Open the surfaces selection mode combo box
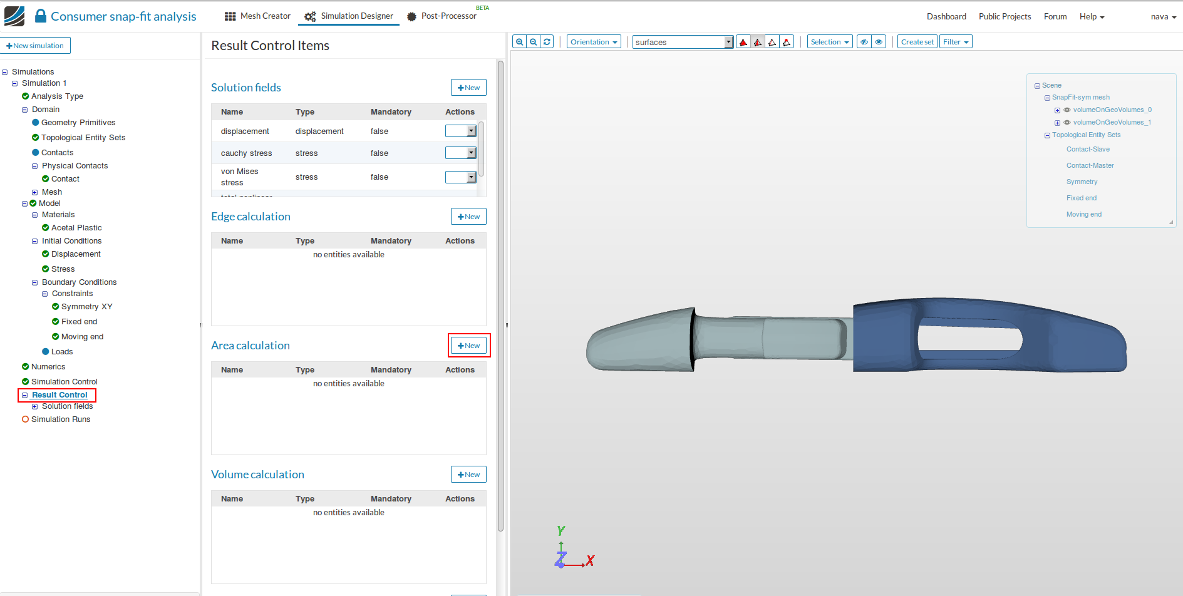This screenshot has height=596, width=1183. (683, 42)
